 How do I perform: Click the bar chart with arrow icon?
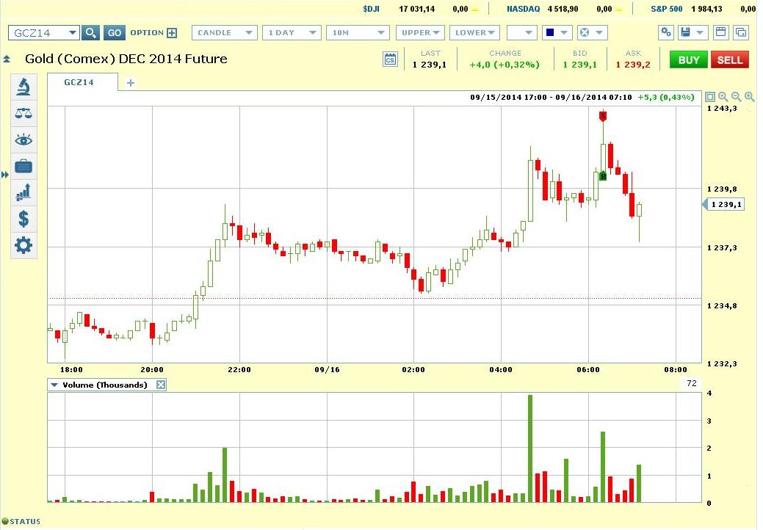[x=23, y=192]
